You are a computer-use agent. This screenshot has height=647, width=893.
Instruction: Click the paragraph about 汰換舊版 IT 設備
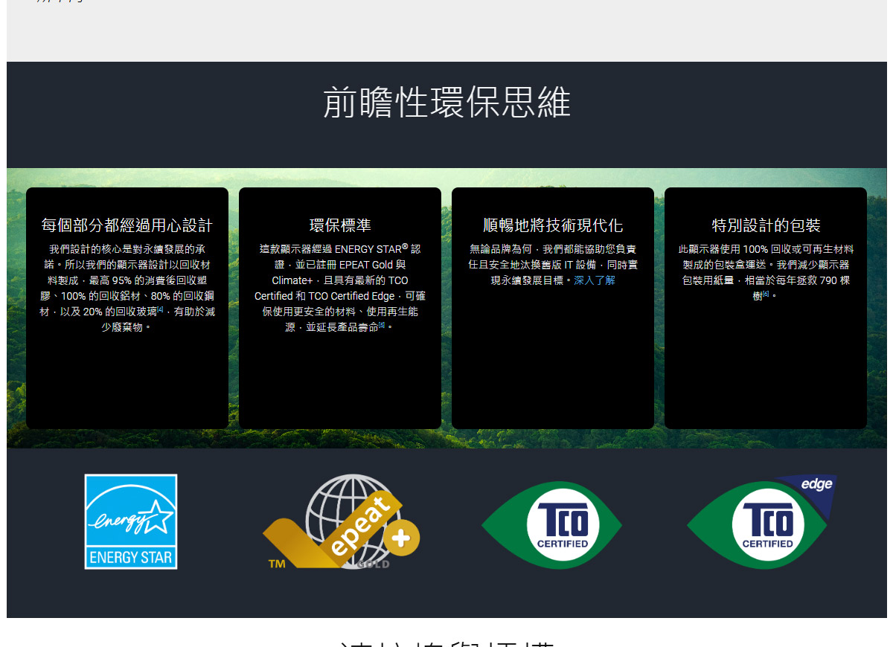click(553, 265)
